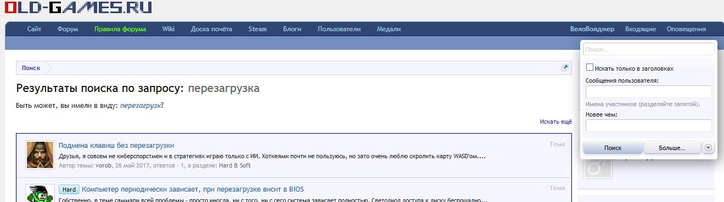Open Правила форума in the navigation
This screenshot has width=724, height=202.
click(120, 29)
